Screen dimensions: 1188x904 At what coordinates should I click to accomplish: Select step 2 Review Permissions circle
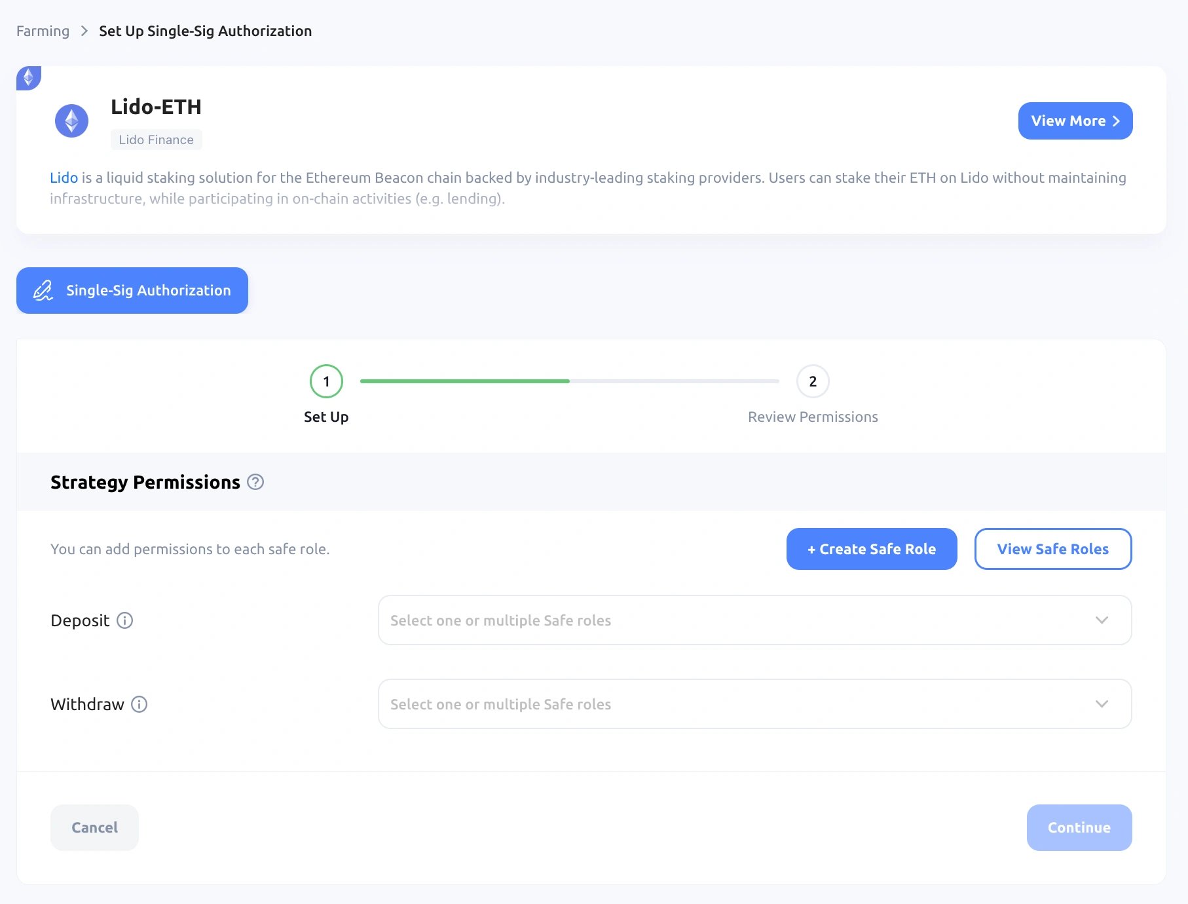coord(813,381)
